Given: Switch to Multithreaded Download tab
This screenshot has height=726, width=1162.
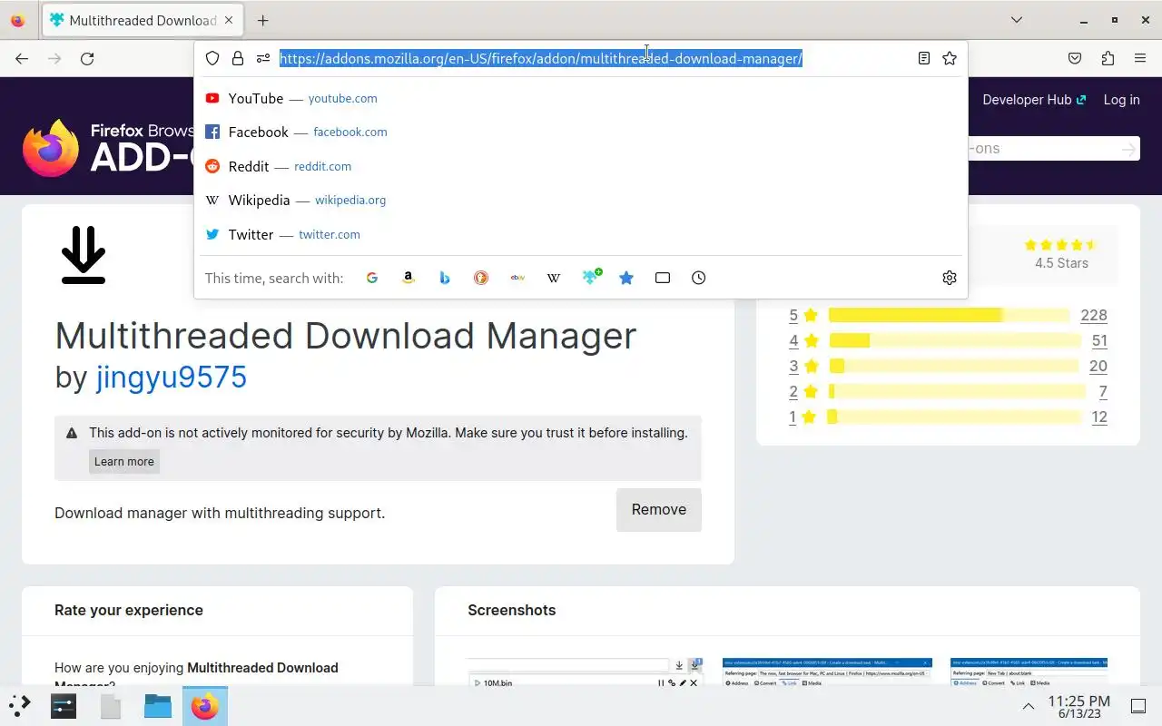Looking at the screenshot, I should (143, 20).
